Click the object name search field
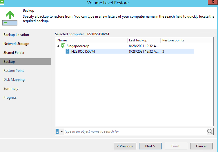 [x=133, y=131]
